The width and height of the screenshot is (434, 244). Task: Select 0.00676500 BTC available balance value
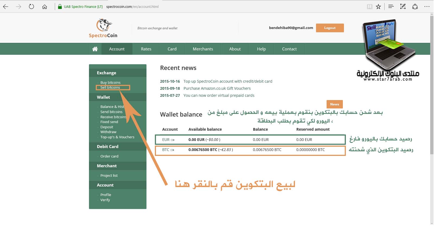click(x=203, y=150)
